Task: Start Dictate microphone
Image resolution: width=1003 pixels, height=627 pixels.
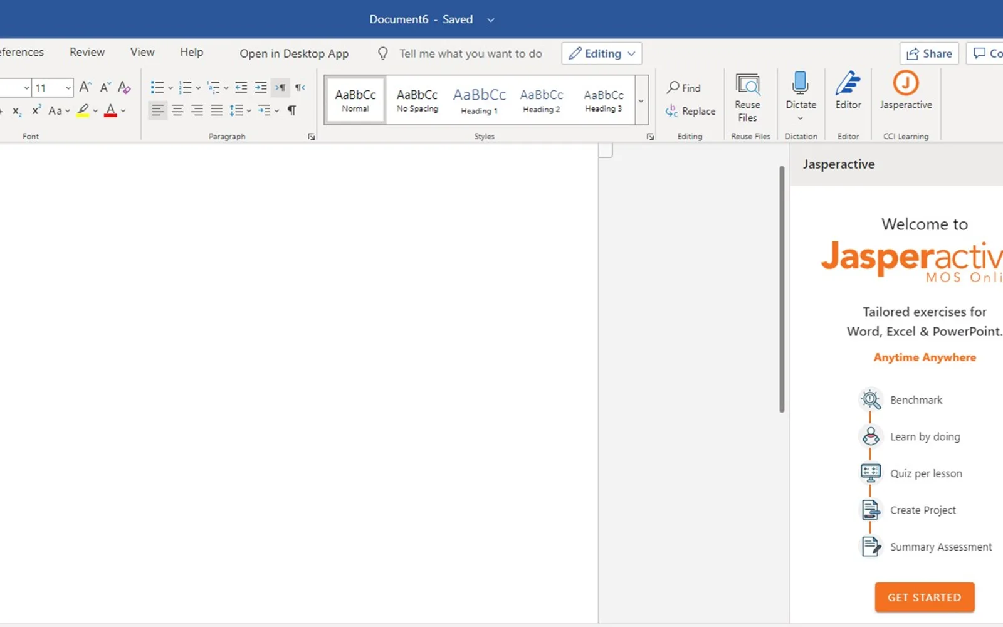Action: click(x=801, y=91)
